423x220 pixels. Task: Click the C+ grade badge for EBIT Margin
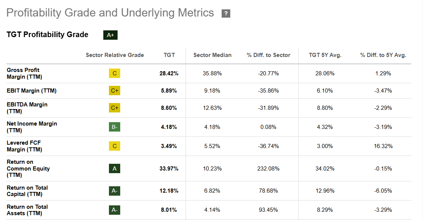click(115, 91)
